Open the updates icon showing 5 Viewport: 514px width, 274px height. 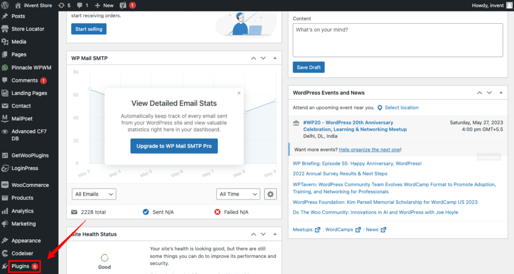pos(61,5)
